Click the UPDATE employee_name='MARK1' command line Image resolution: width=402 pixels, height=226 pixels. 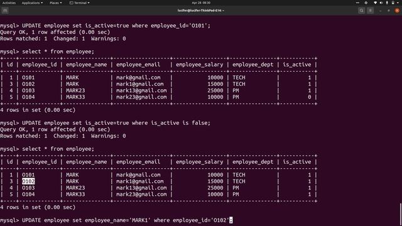point(126,220)
